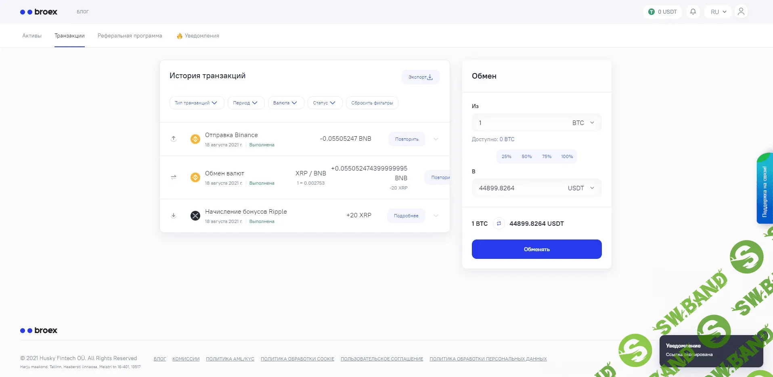
Task: Switch to the Активы tab
Action: pyautogui.click(x=32, y=36)
